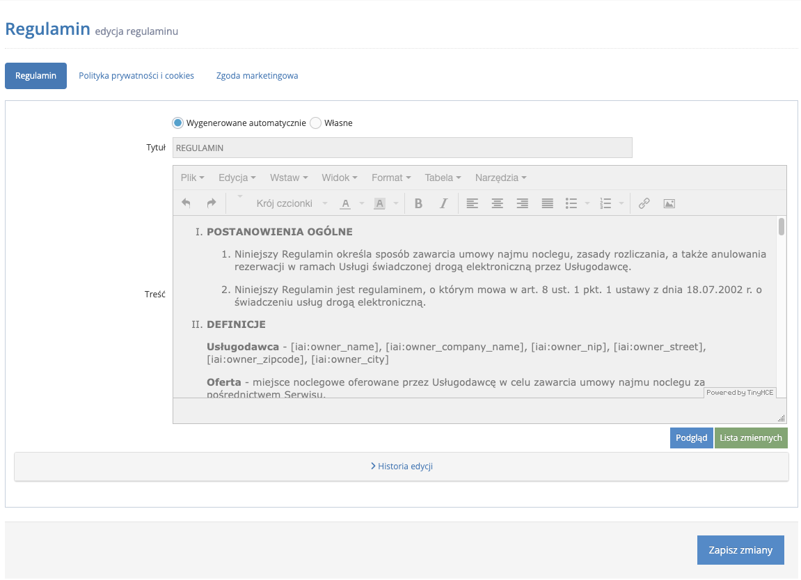801x580 pixels.
Task: Align text left
Action: click(473, 203)
